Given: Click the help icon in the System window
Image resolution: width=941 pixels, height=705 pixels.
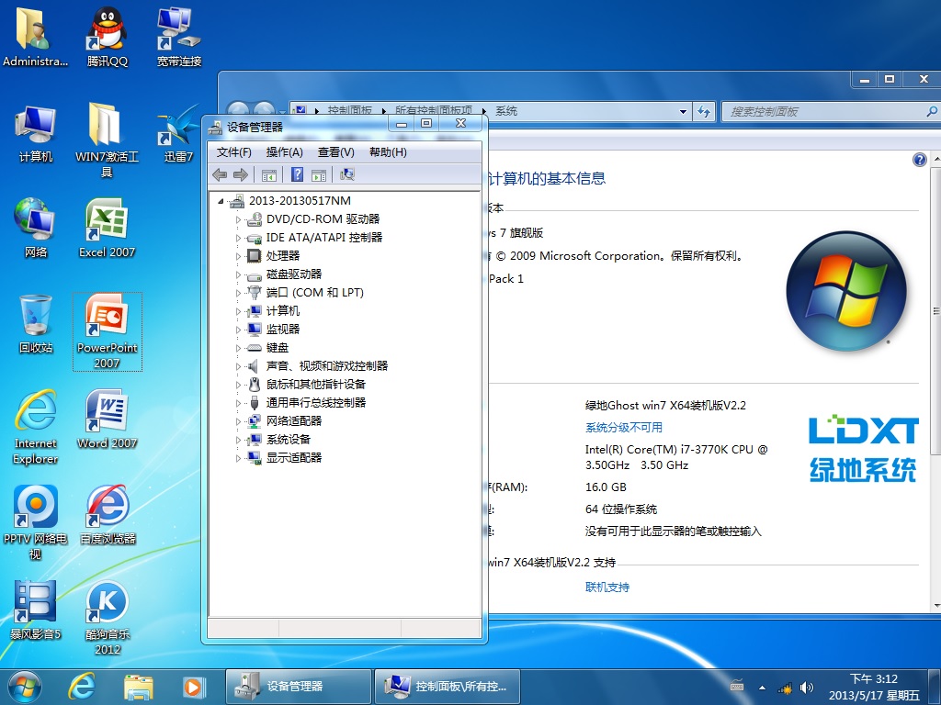Looking at the screenshot, I should (919, 160).
